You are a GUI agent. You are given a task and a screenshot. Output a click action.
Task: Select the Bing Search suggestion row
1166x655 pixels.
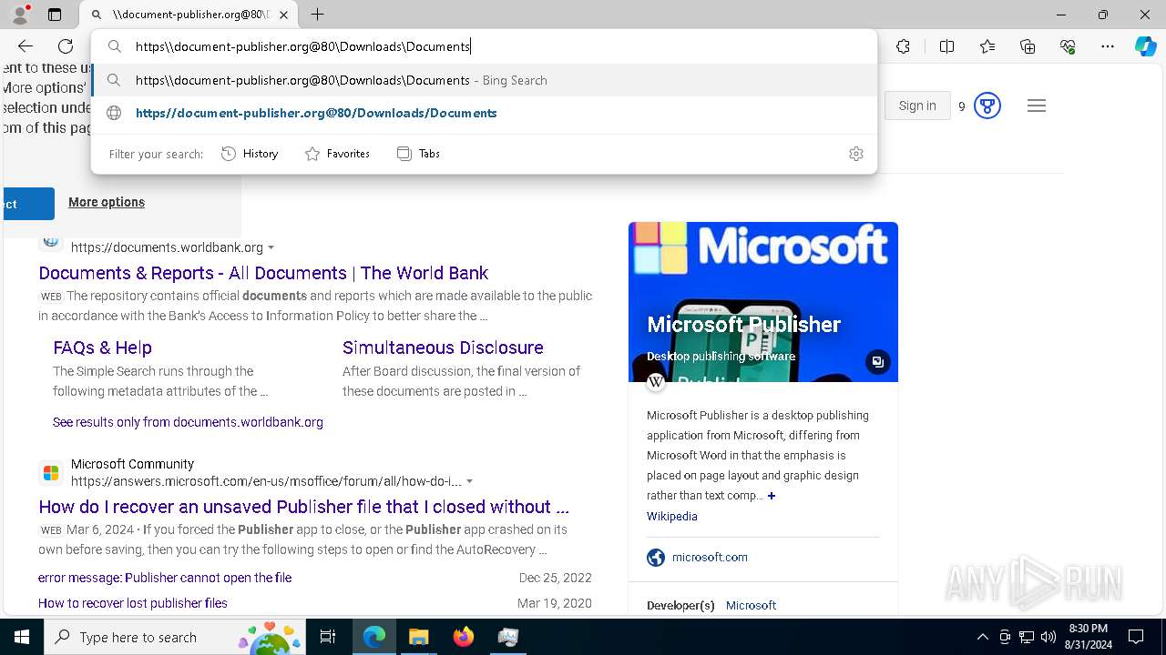point(484,80)
